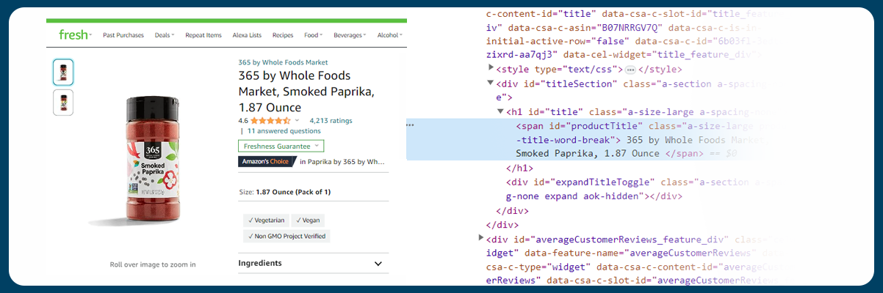The width and height of the screenshot is (883, 293).
Task: Expand the Ingredients section chevron
Action: click(x=378, y=264)
